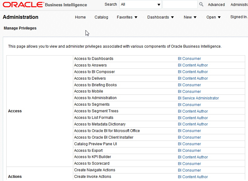The height and width of the screenshot is (181, 248).
Task: Select the 'Access to Export' text
Action: tap(88, 151)
